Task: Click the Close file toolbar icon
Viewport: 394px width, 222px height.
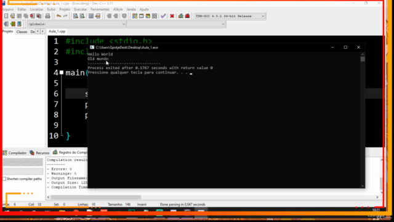Action: pos(32,16)
